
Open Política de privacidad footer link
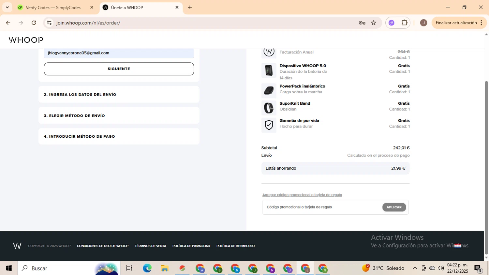pyautogui.click(x=191, y=246)
